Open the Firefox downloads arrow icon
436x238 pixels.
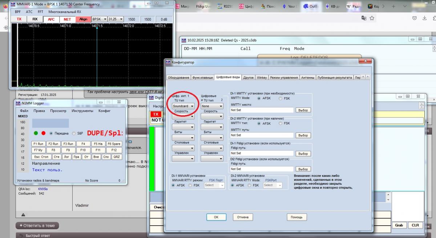click(425, 18)
